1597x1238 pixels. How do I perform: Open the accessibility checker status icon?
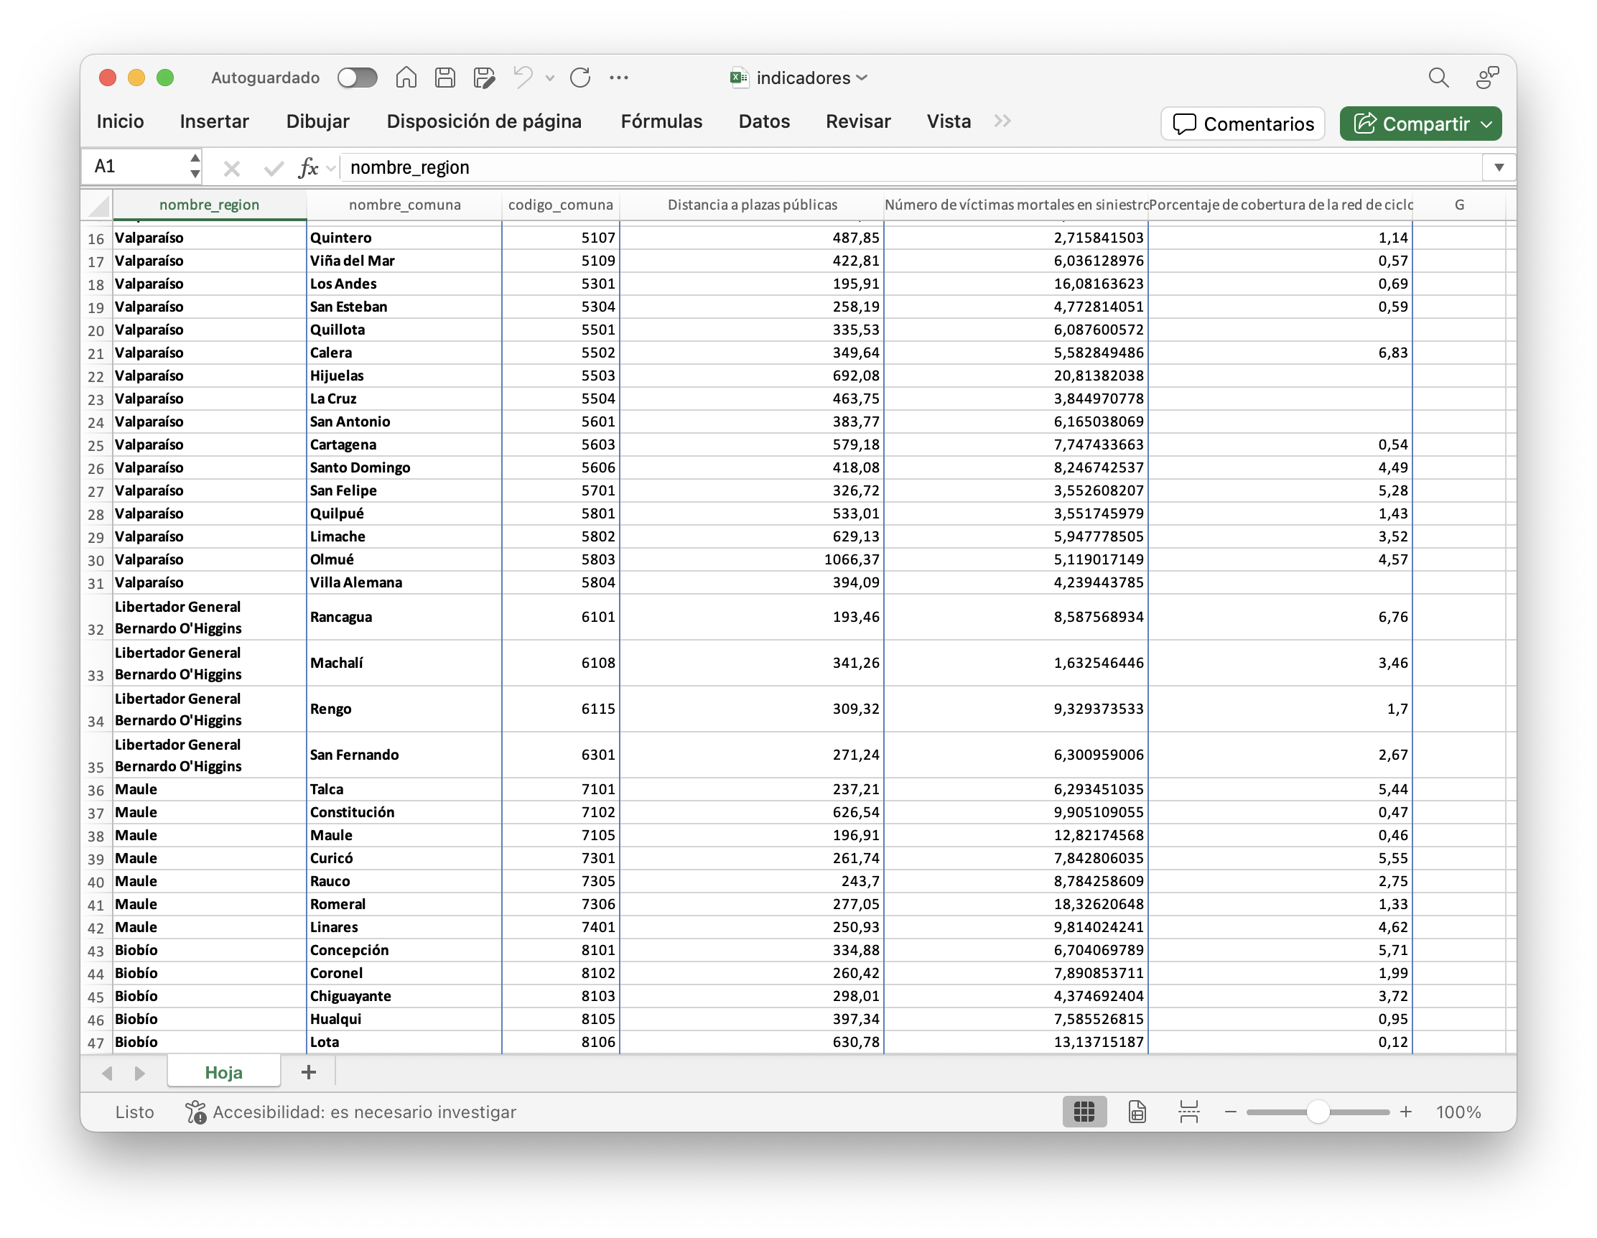point(195,1112)
